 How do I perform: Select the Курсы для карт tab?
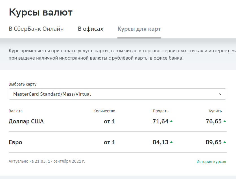click(x=139, y=29)
